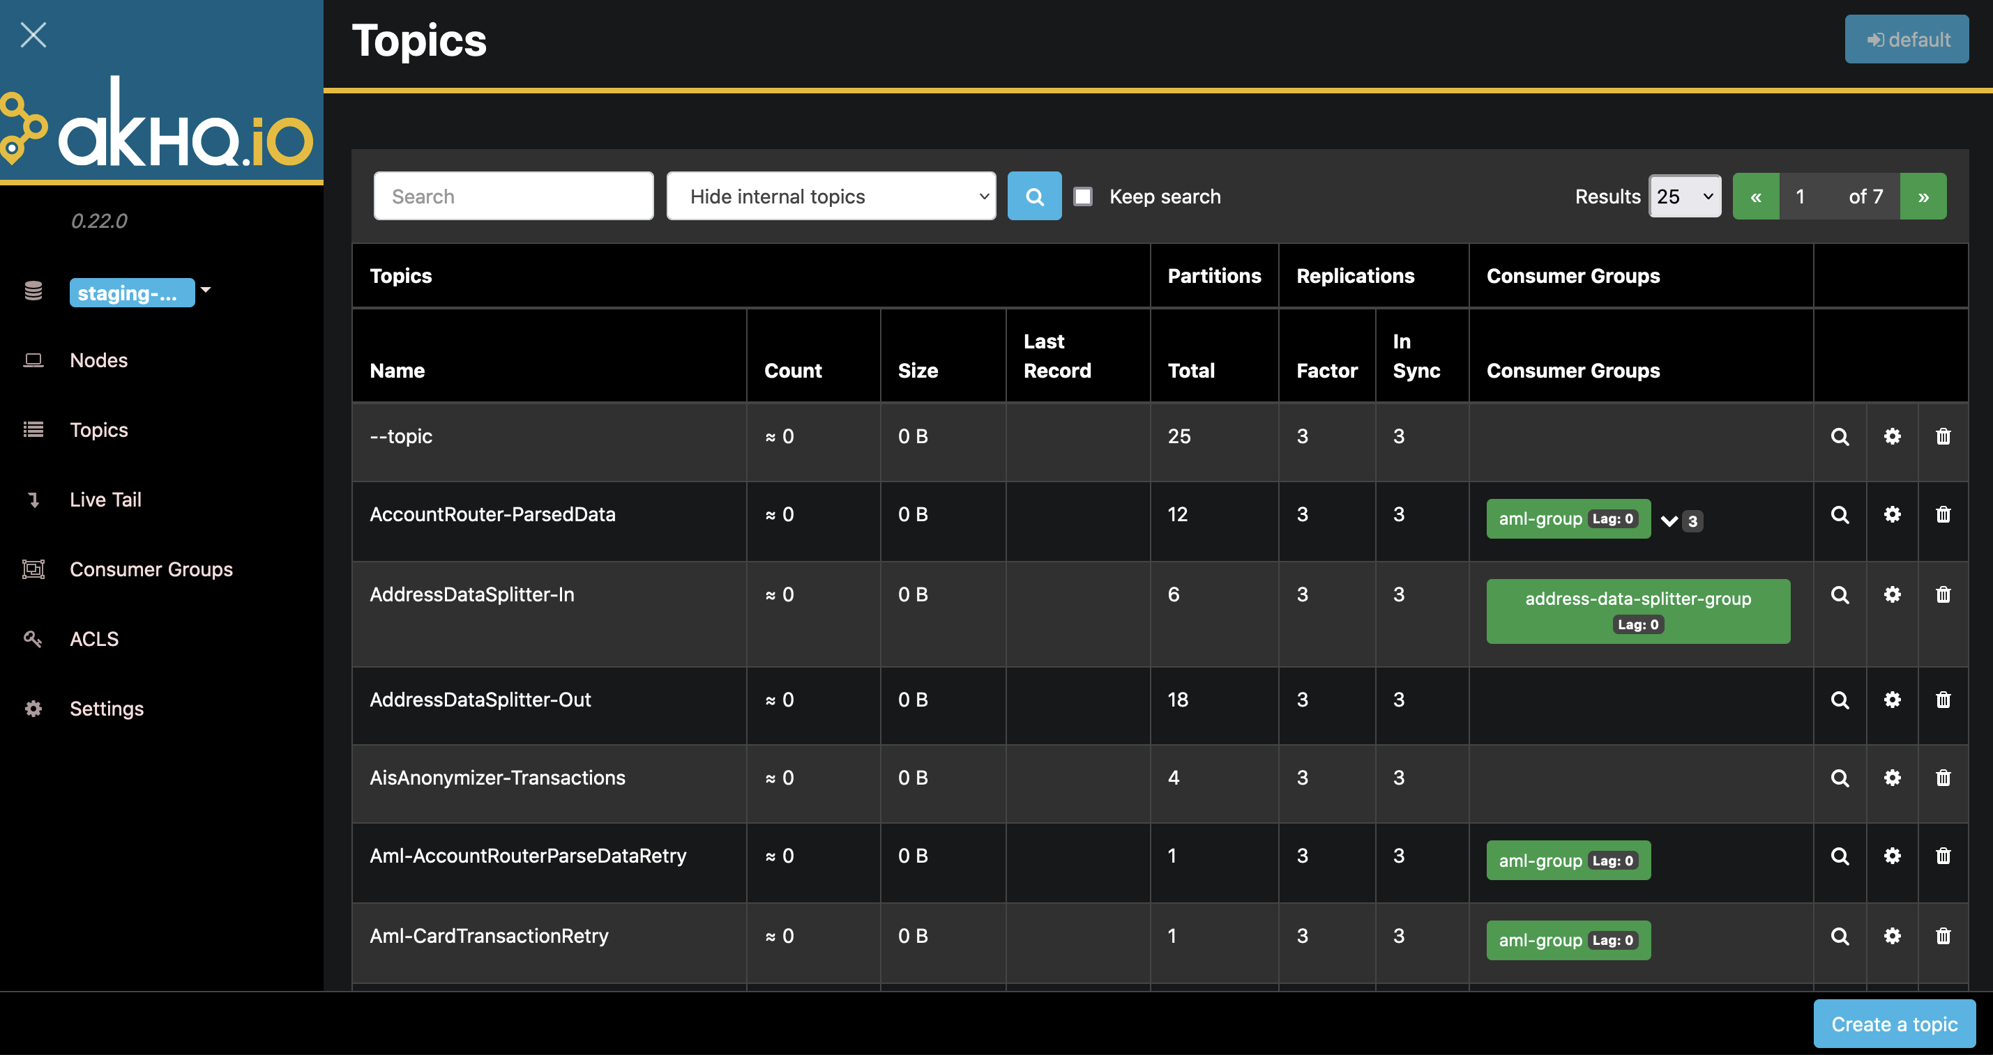Screen dimensions: 1993x1055
Task: Delete the Aml-CardTransactionRetry topic
Action: tap(1943, 936)
